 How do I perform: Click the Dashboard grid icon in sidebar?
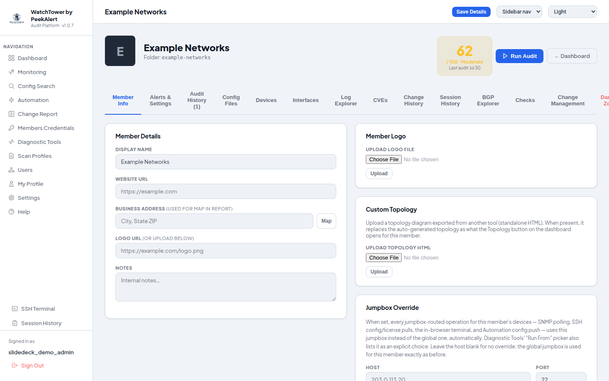pos(11,58)
